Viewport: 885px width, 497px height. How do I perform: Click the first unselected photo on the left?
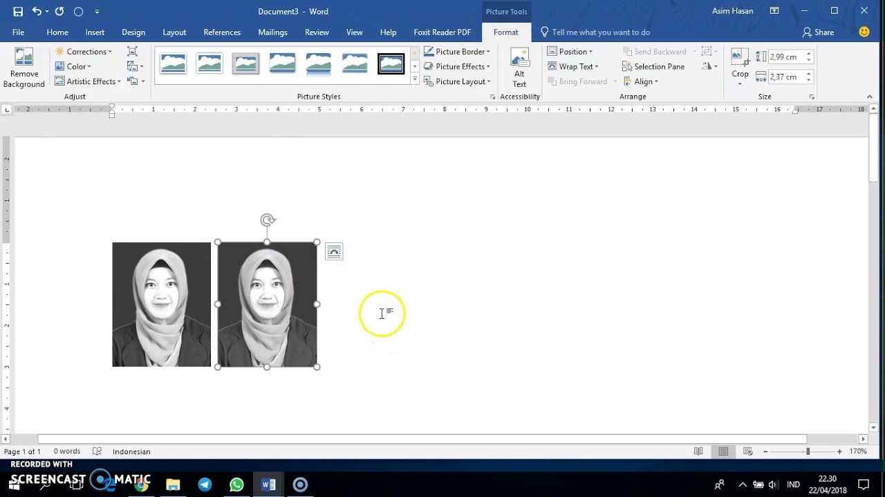161,304
